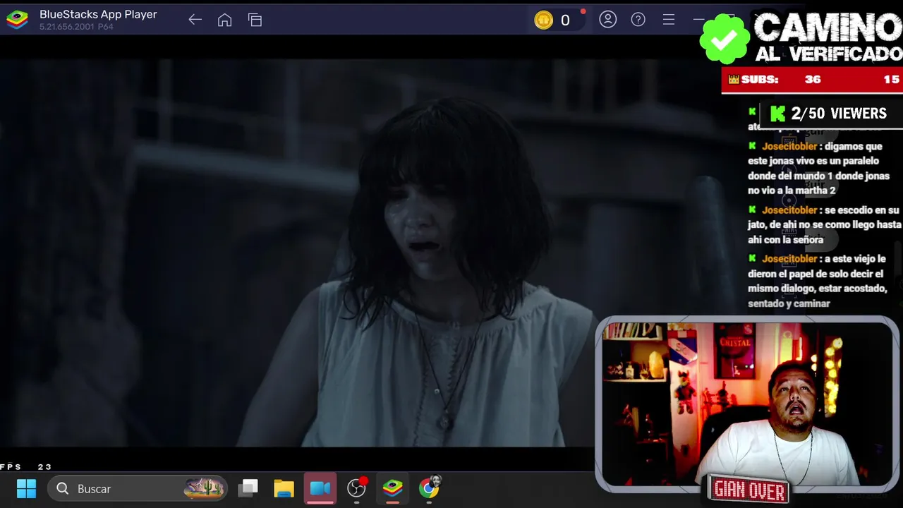Open the BlueStacks account profile
The height and width of the screenshot is (508, 903).
pos(607,20)
